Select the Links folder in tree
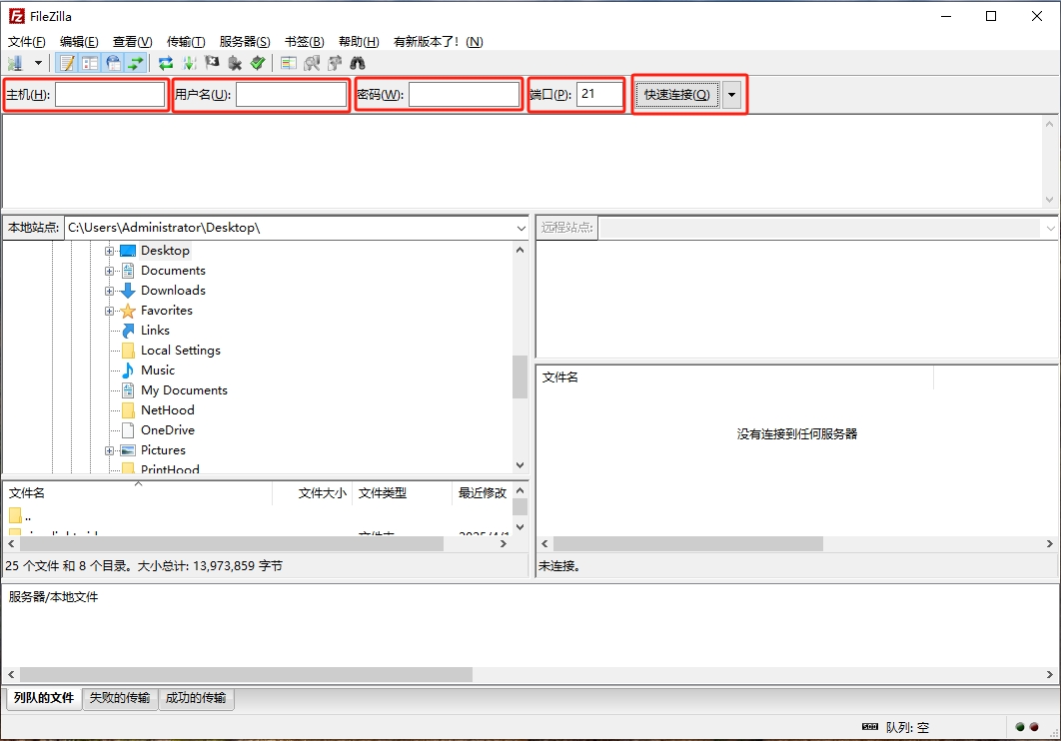Image resolution: width=1061 pixels, height=741 pixels. pos(155,331)
